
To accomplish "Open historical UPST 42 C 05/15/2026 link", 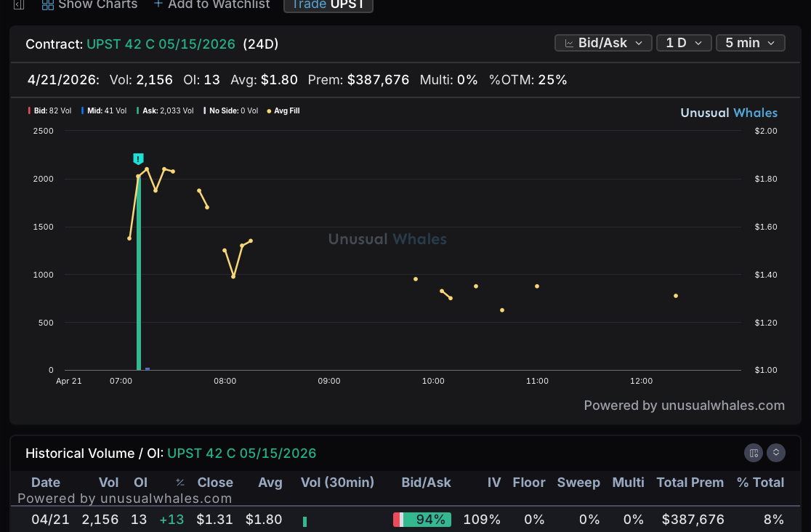I will click(x=241, y=454).
